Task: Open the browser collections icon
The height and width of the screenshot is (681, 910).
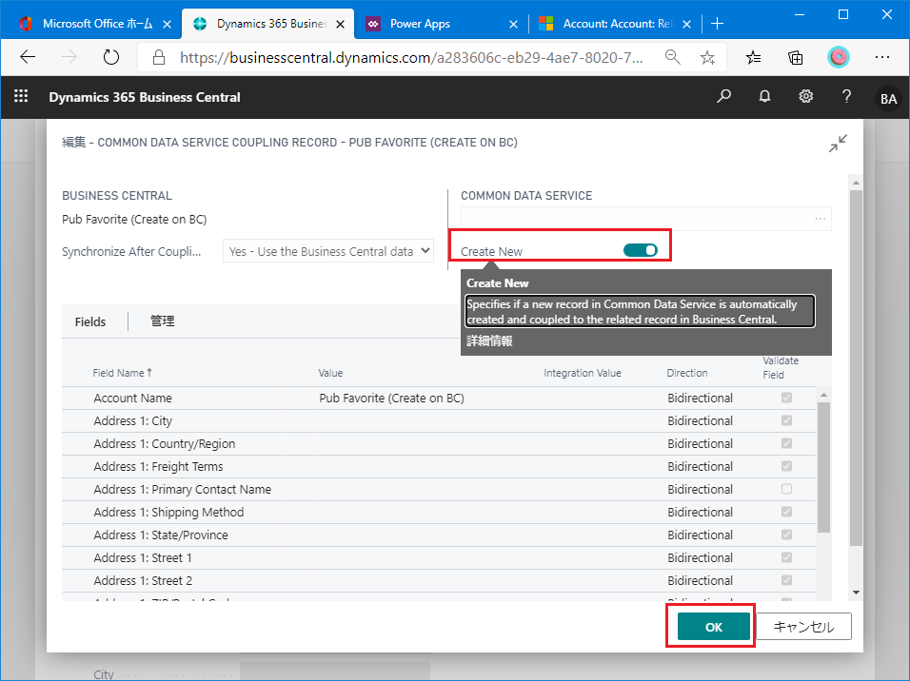Action: [795, 57]
